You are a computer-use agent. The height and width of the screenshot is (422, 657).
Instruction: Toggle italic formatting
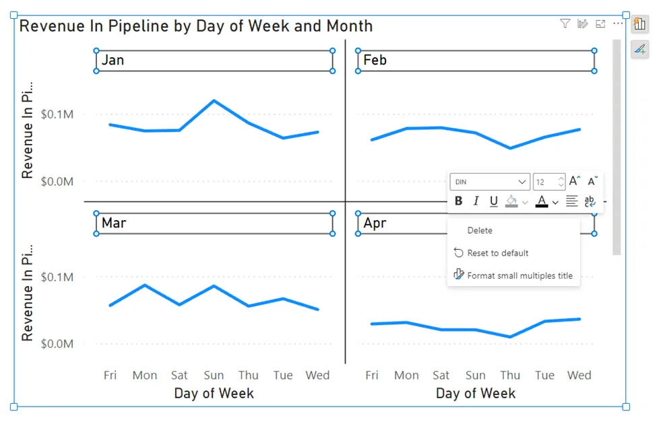click(476, 201)
